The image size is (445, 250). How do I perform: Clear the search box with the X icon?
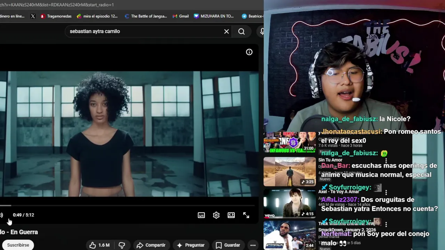[x=226, y=31]
